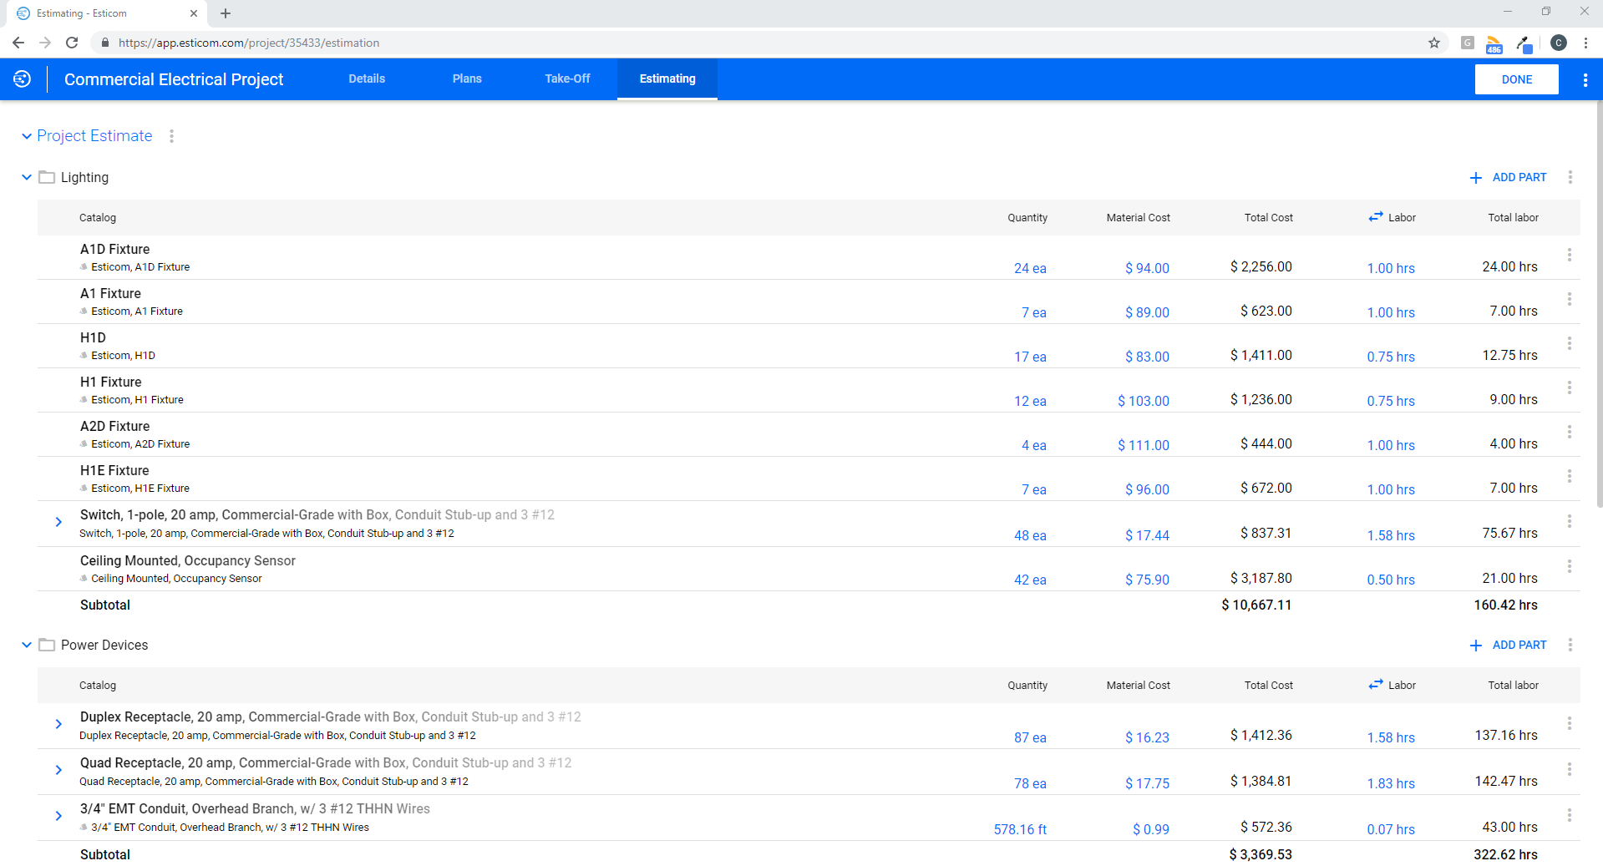1603x866 pixels.
Task: Collapse the Project Estimate tree
Action: [25, 135]
